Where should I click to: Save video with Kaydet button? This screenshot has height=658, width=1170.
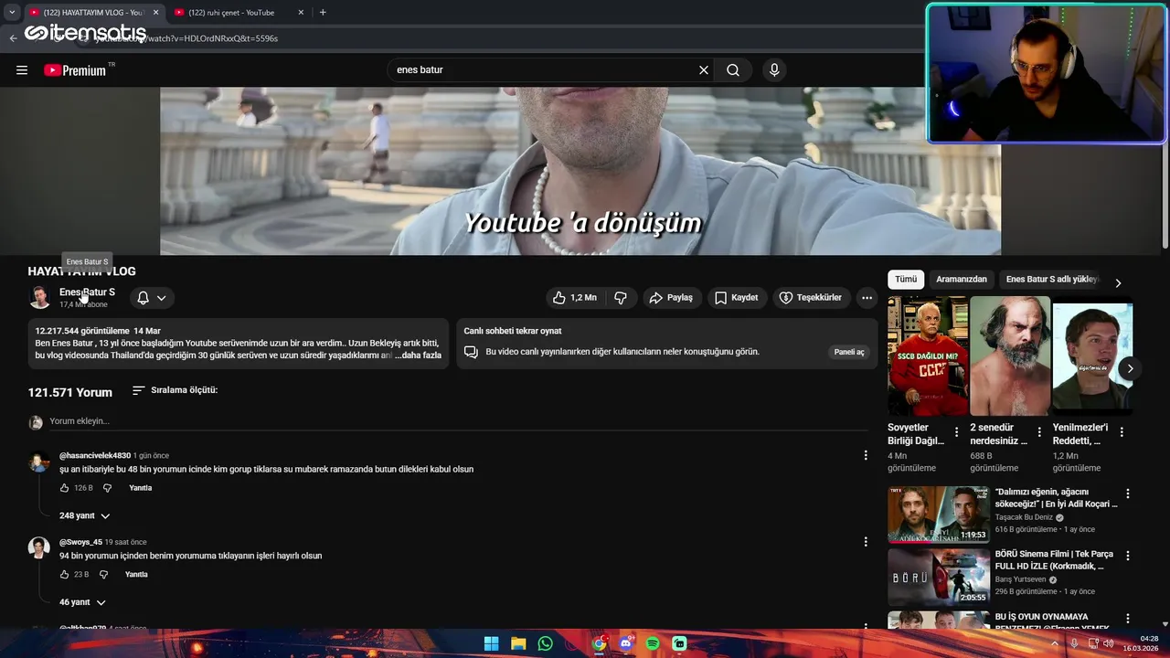[736, 298]
